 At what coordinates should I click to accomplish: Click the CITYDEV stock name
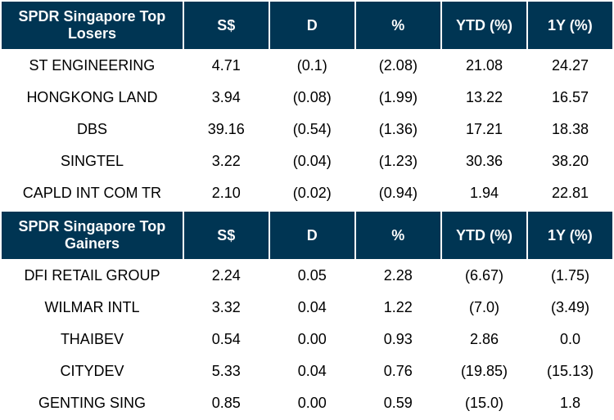pyautogui.click(x=92, y=371)
